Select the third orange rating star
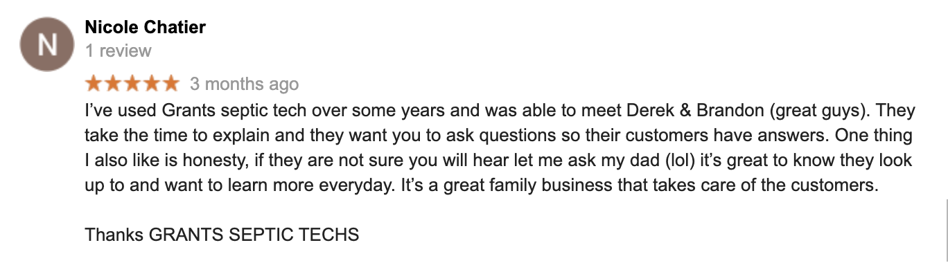This screenshot has width=948, height=263. click(132, 84)
